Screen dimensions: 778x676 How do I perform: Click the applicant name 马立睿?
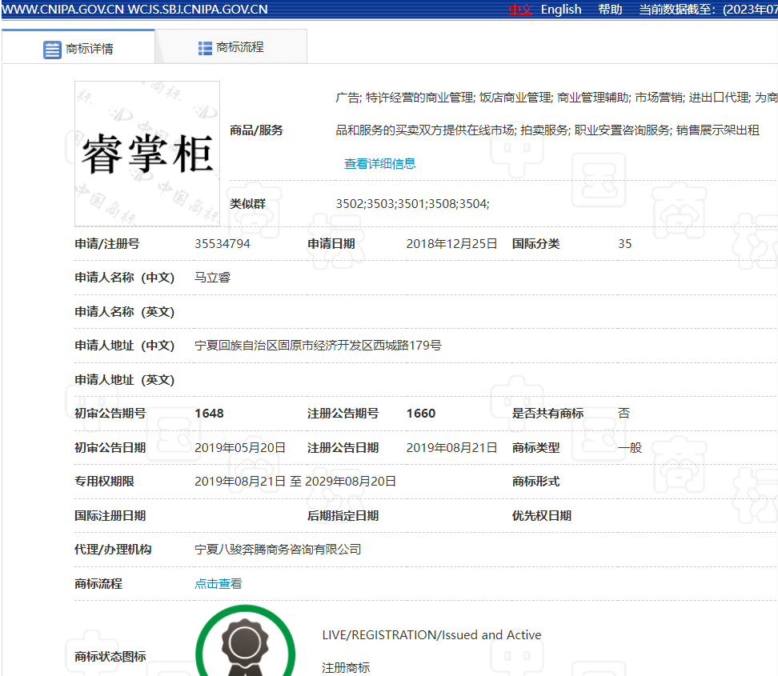212,278
